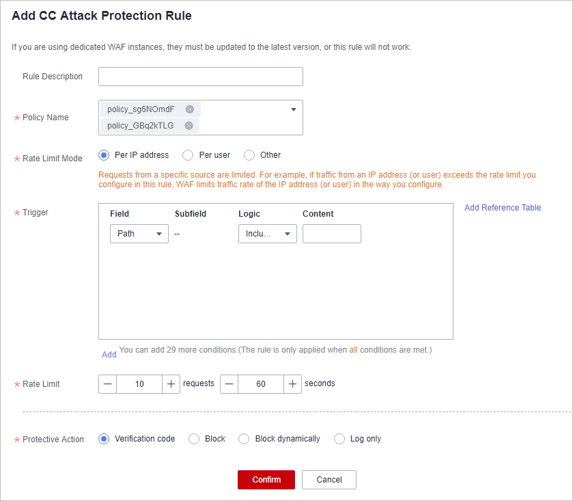Focus the Rule Description text box
The image size is (573, 501).
pos(201,77)
